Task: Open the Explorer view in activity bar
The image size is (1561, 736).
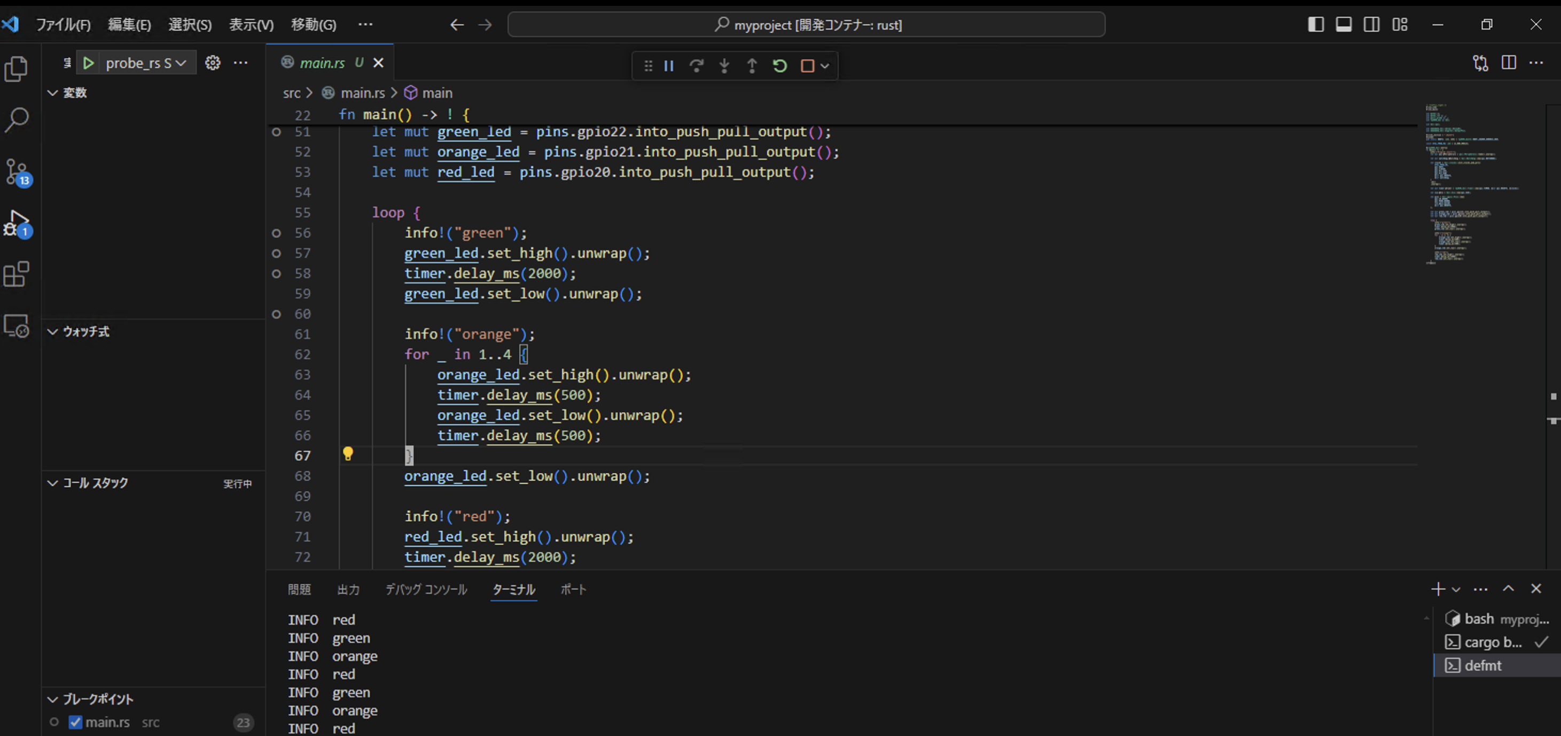Action: [17, 69]
